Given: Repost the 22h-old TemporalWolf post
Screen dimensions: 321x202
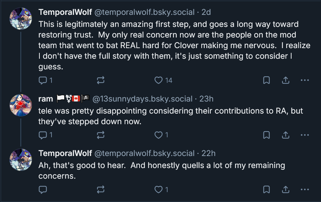Looking at the screenshot, I should (100, 190).
